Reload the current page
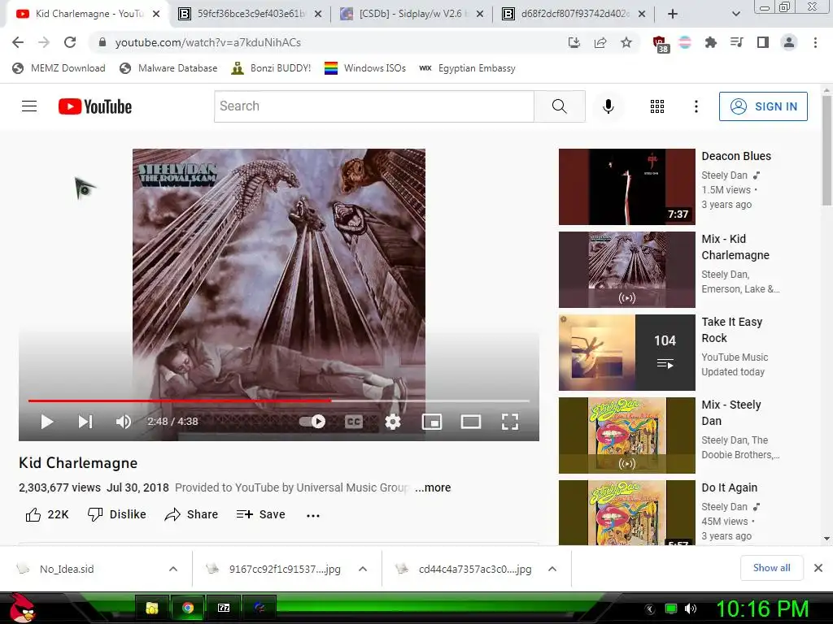This screenshot has width=833, height=624. [x=70, y=42]
